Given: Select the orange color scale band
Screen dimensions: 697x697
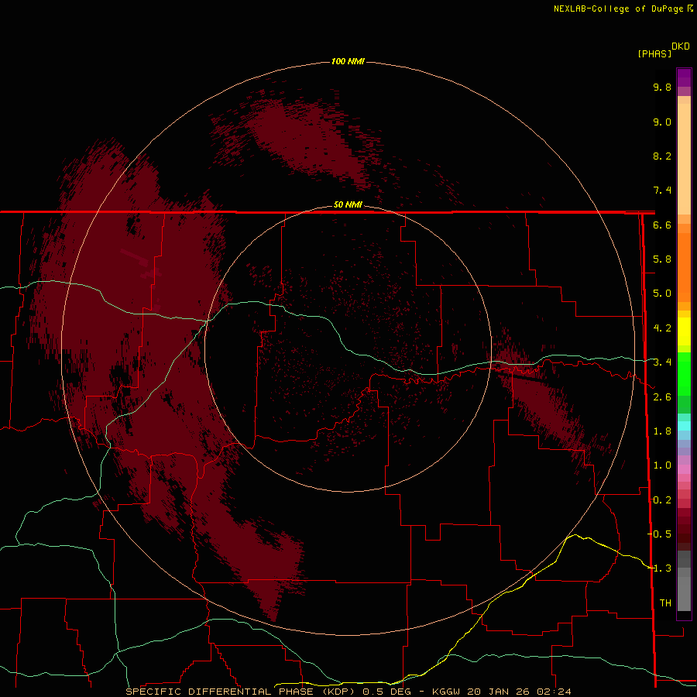Looking at the screenshot, I should click(x=684, y=267).
